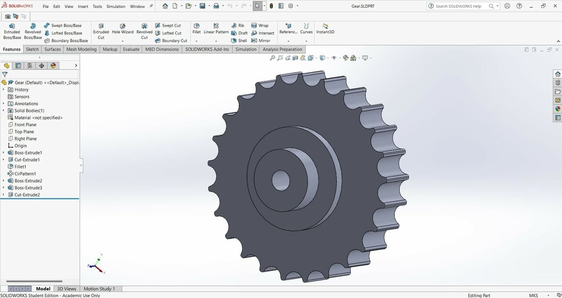Switch to the 3D Views tab
The height and width of the screenshot is (298, 562).
pyautogui.click(x=66, y=289)
